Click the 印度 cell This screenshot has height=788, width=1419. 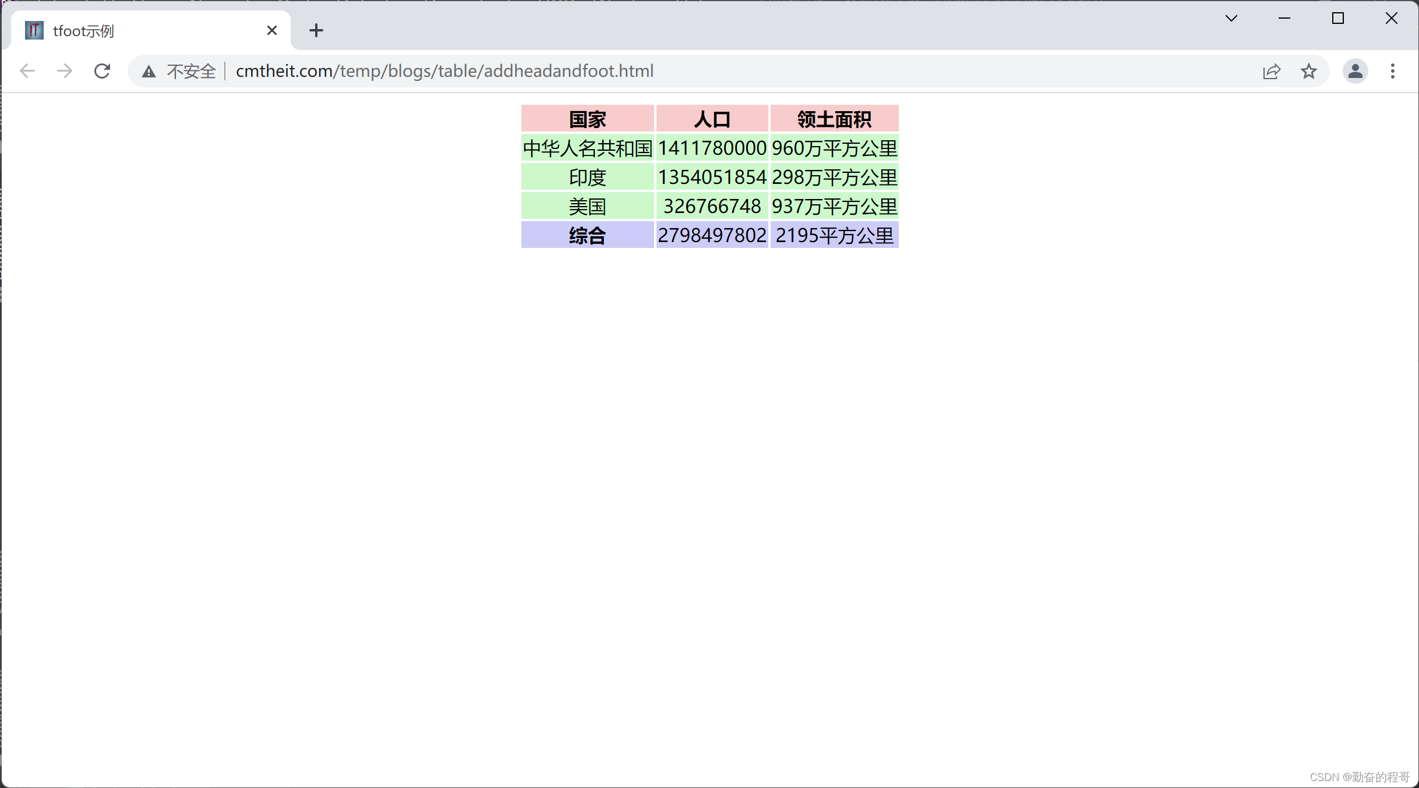(x=588, y=177)
